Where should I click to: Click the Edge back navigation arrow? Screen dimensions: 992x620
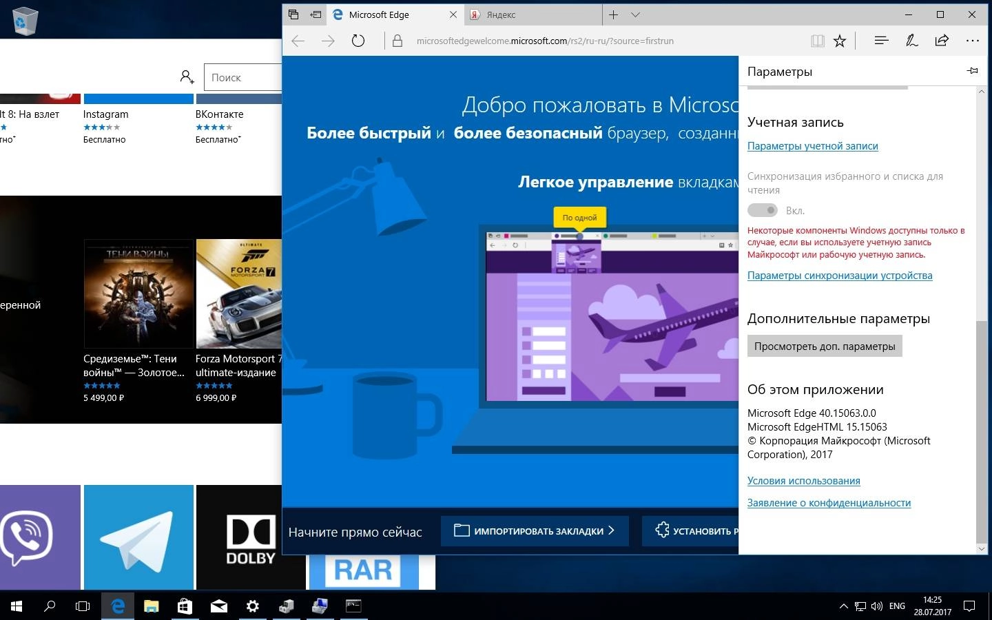click(x=298, y=41)
